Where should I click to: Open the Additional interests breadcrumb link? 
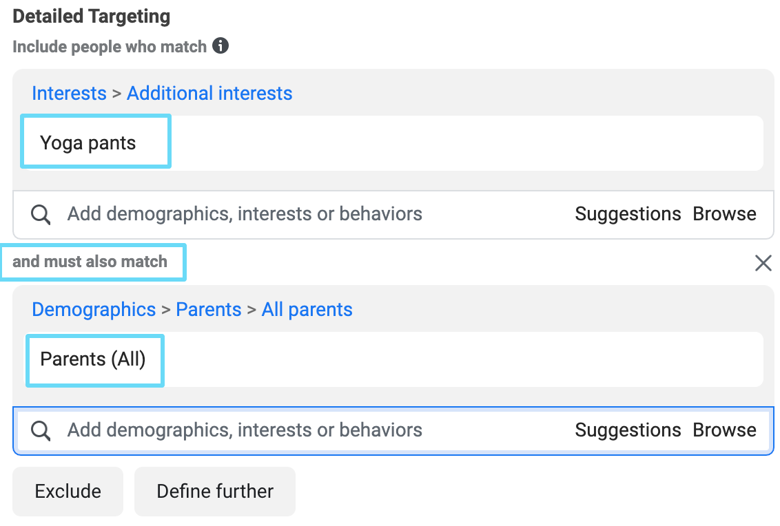(209, 94)
